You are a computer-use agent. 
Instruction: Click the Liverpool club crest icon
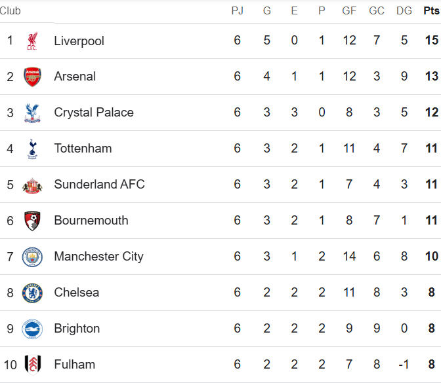[31, 41]
